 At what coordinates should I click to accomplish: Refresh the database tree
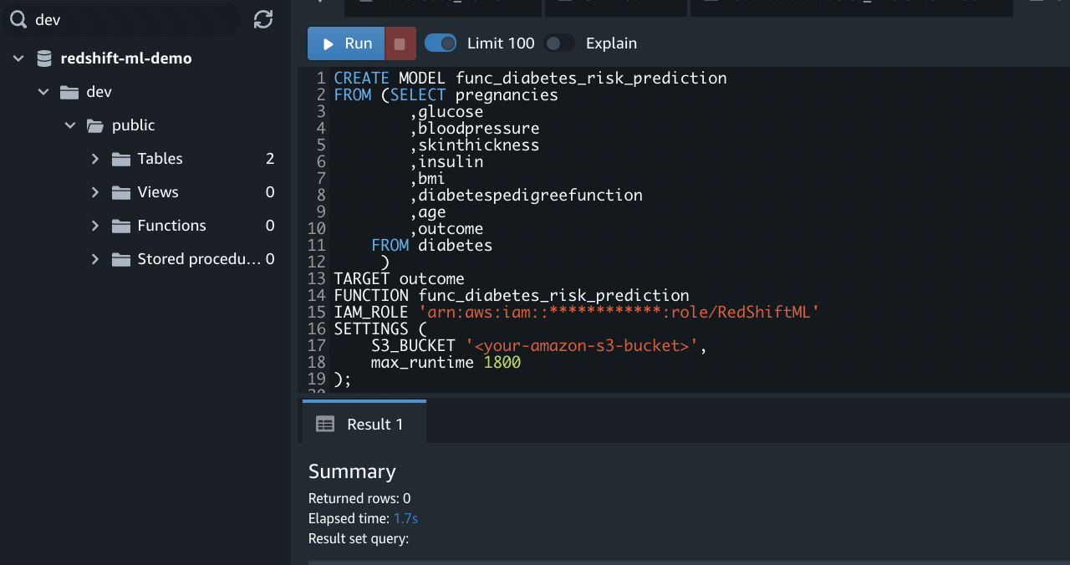click(x=263, y=19)
